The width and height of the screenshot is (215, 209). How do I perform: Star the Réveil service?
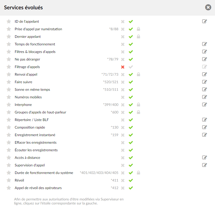pyautogui.click(x=9, y=180)
